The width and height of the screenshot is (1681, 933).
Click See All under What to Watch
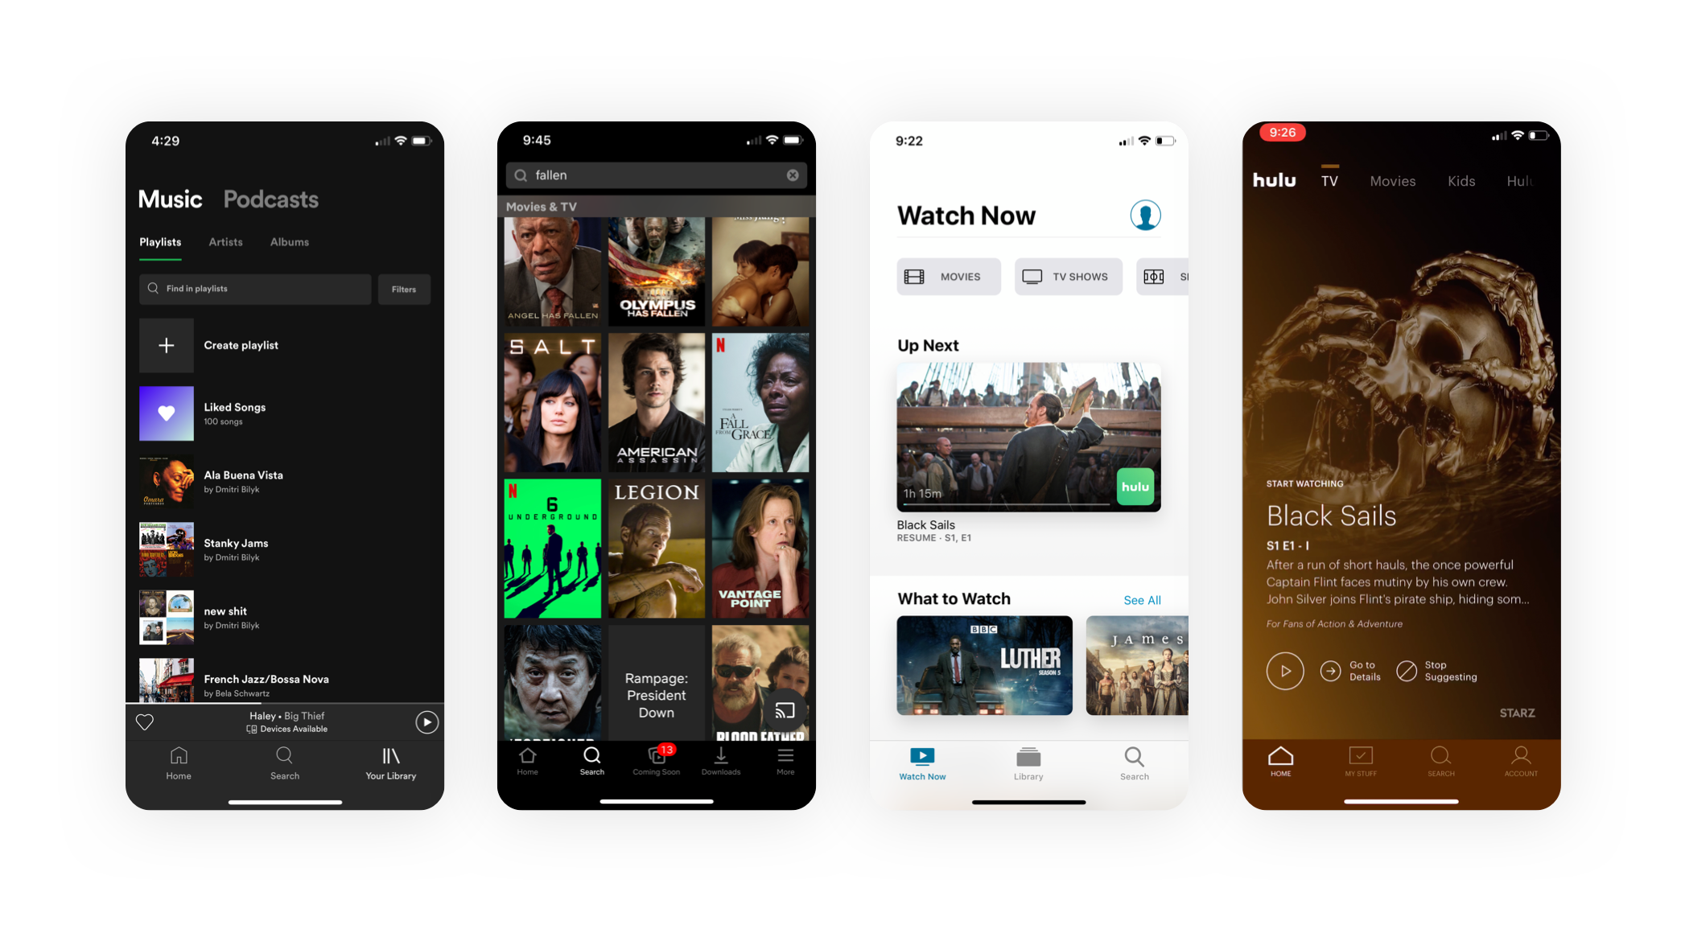[x=1142, y=598]
